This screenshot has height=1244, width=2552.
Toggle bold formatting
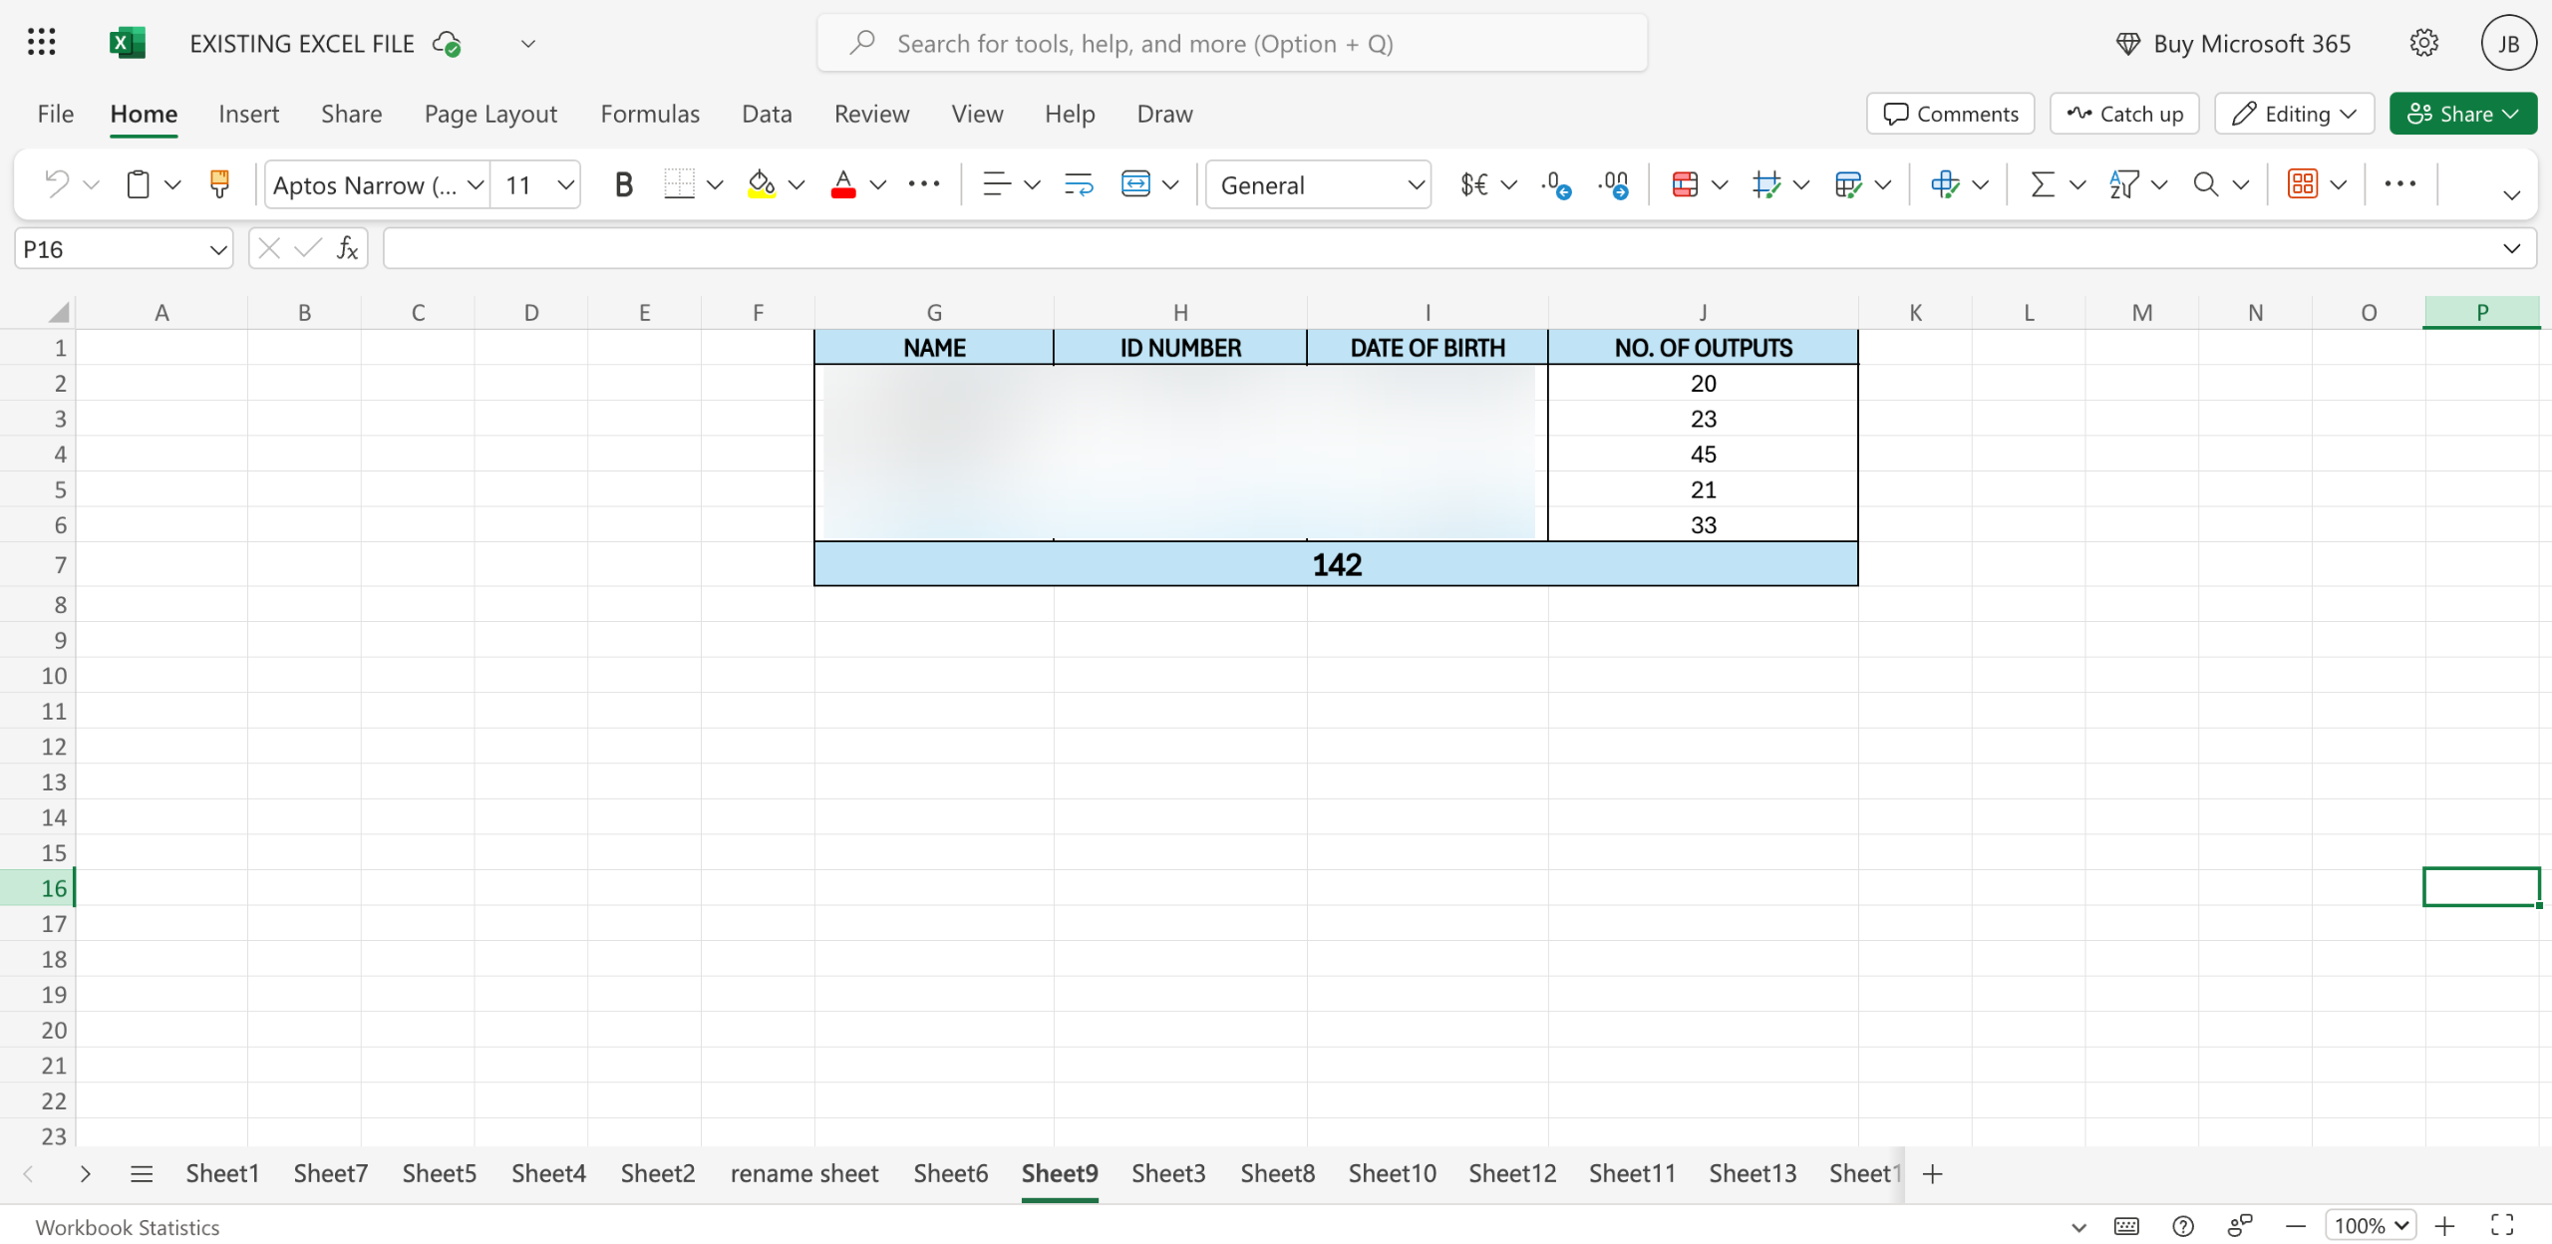coord(624,184)
